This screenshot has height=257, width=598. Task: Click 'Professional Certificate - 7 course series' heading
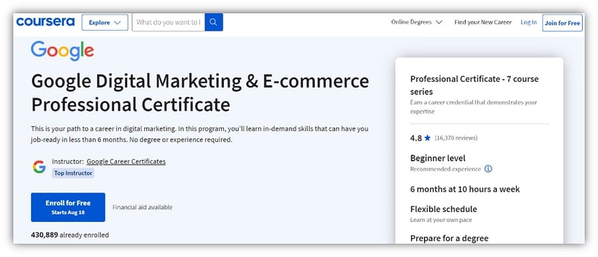point(474,85)
